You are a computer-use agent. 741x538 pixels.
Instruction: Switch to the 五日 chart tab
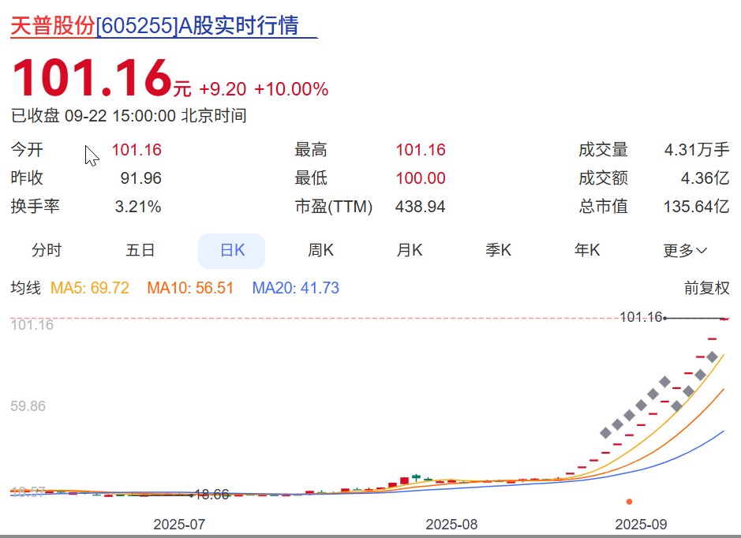pyautogui.click(x=140, y=250)
